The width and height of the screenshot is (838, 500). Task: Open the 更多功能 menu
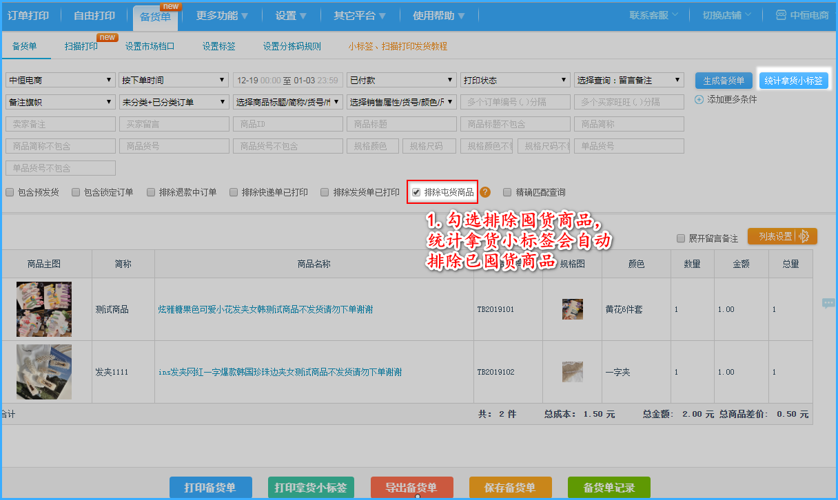(222, 15)
